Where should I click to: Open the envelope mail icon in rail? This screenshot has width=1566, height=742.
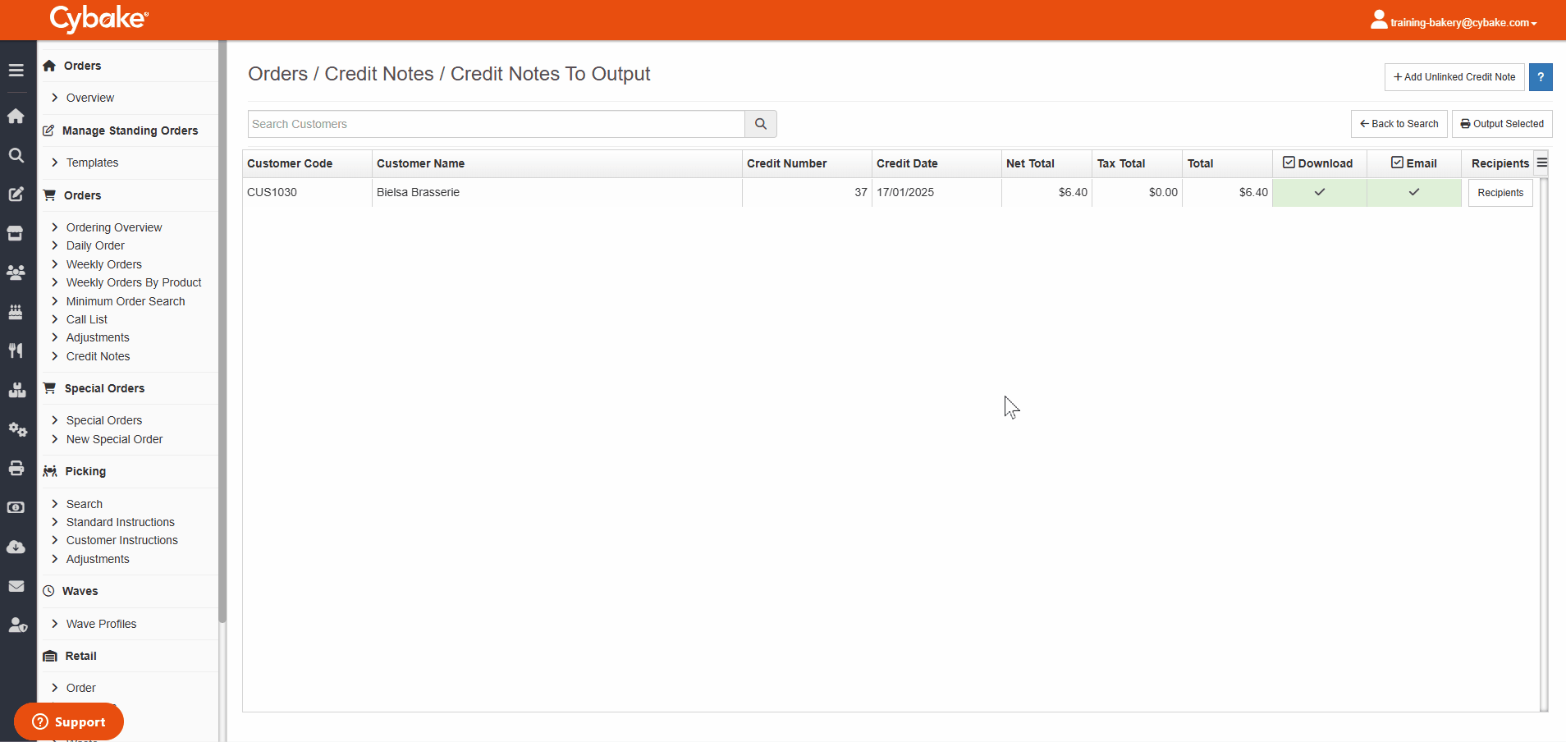pyautogui.click(x=16, y=586)
